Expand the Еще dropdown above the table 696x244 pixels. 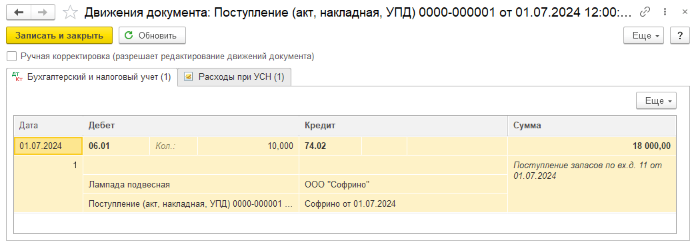click(x=656, y=101)
